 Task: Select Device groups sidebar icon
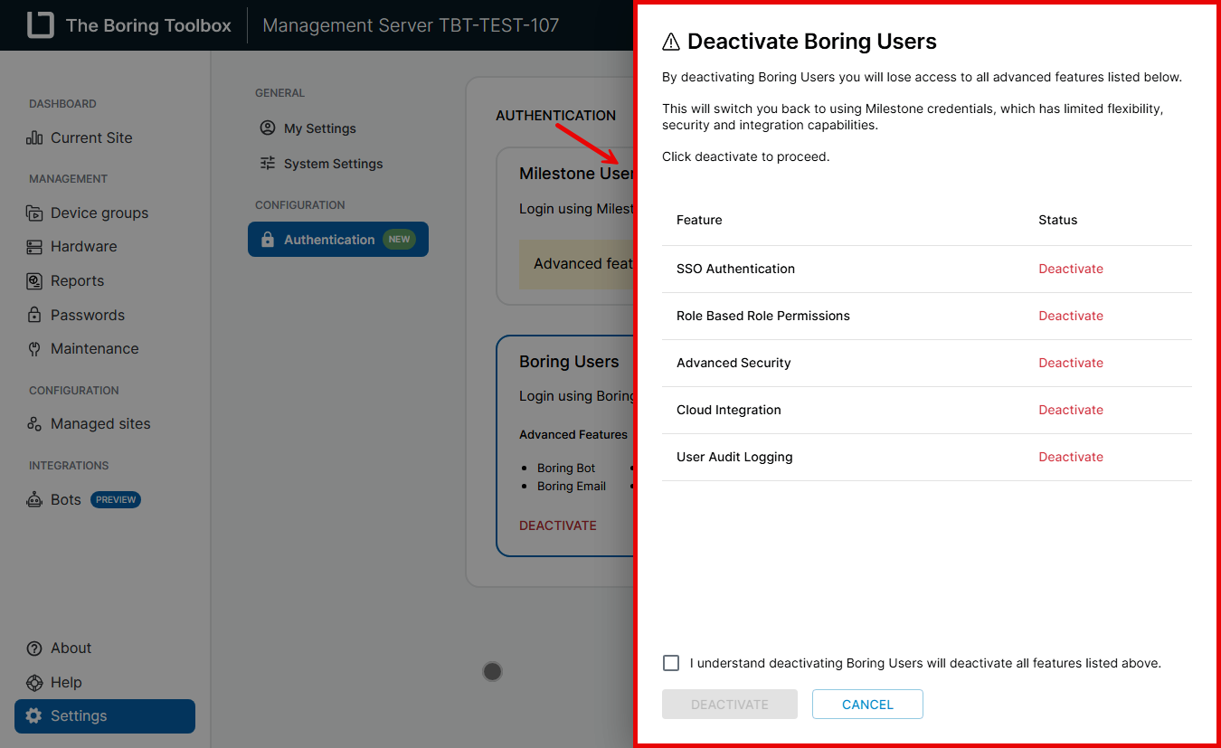point(34,213)
